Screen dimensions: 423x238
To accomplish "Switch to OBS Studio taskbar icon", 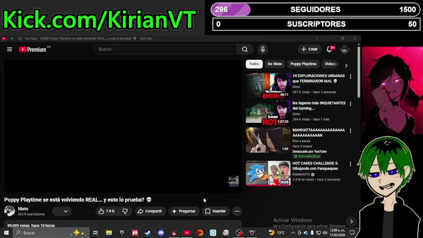I will [239, 233].
